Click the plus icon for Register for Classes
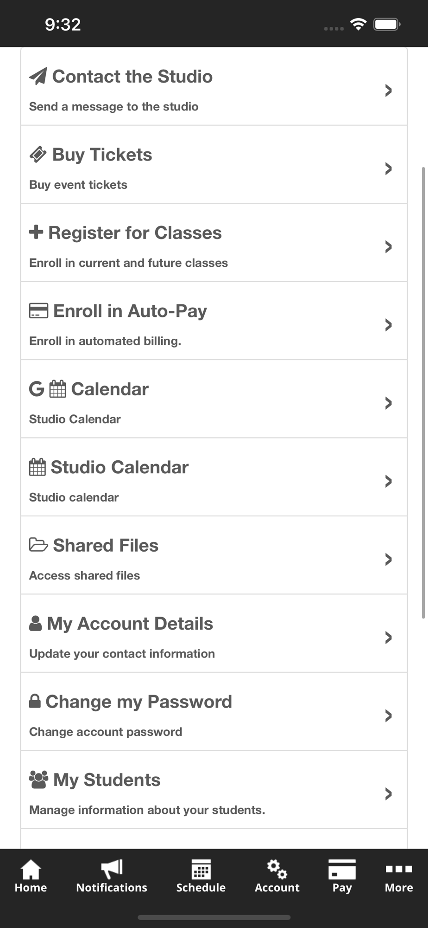Screen dimensions: 428x928 point(36,232)
